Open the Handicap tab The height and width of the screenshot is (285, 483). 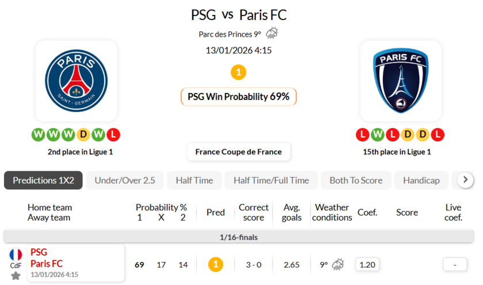(x=421, y=180)
